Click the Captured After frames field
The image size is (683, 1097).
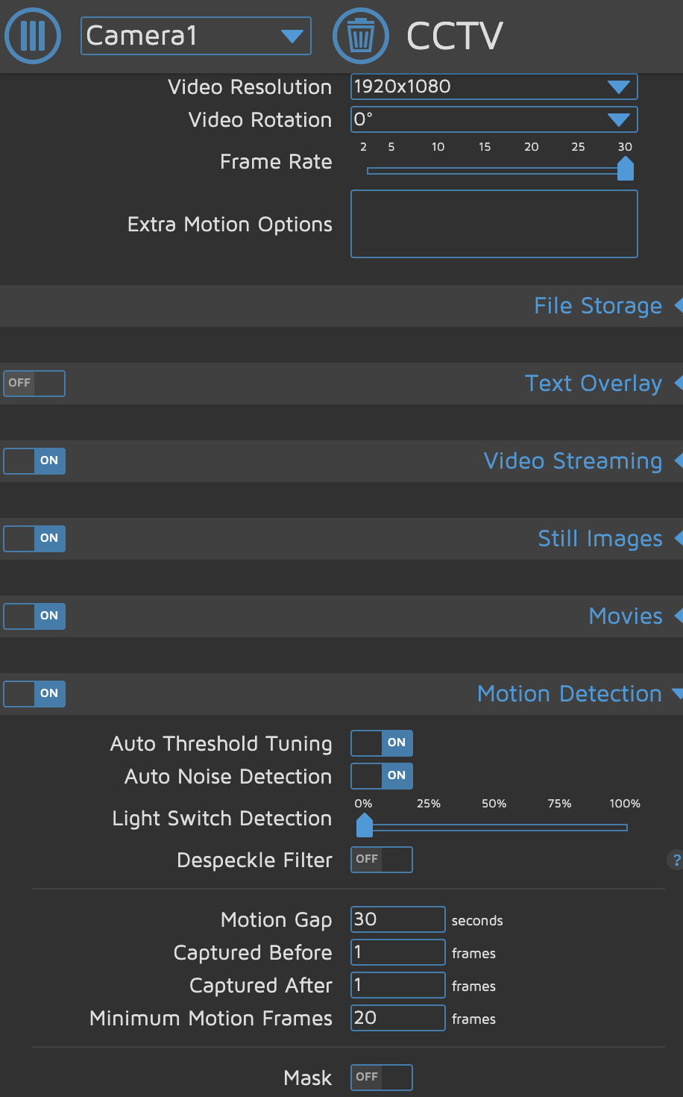(398, 985)
